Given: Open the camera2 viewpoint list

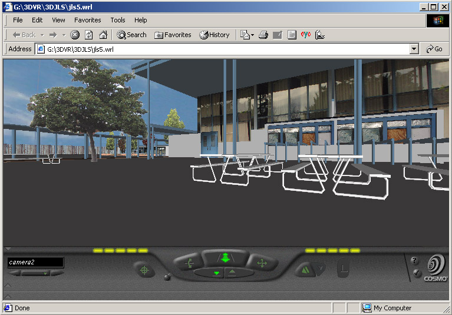Looking at the screenshot, I should click(35, 263).
